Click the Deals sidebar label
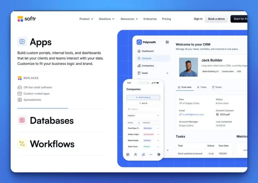Image resolution: width=258 pixels, height=183 pixels. (145, 73)
